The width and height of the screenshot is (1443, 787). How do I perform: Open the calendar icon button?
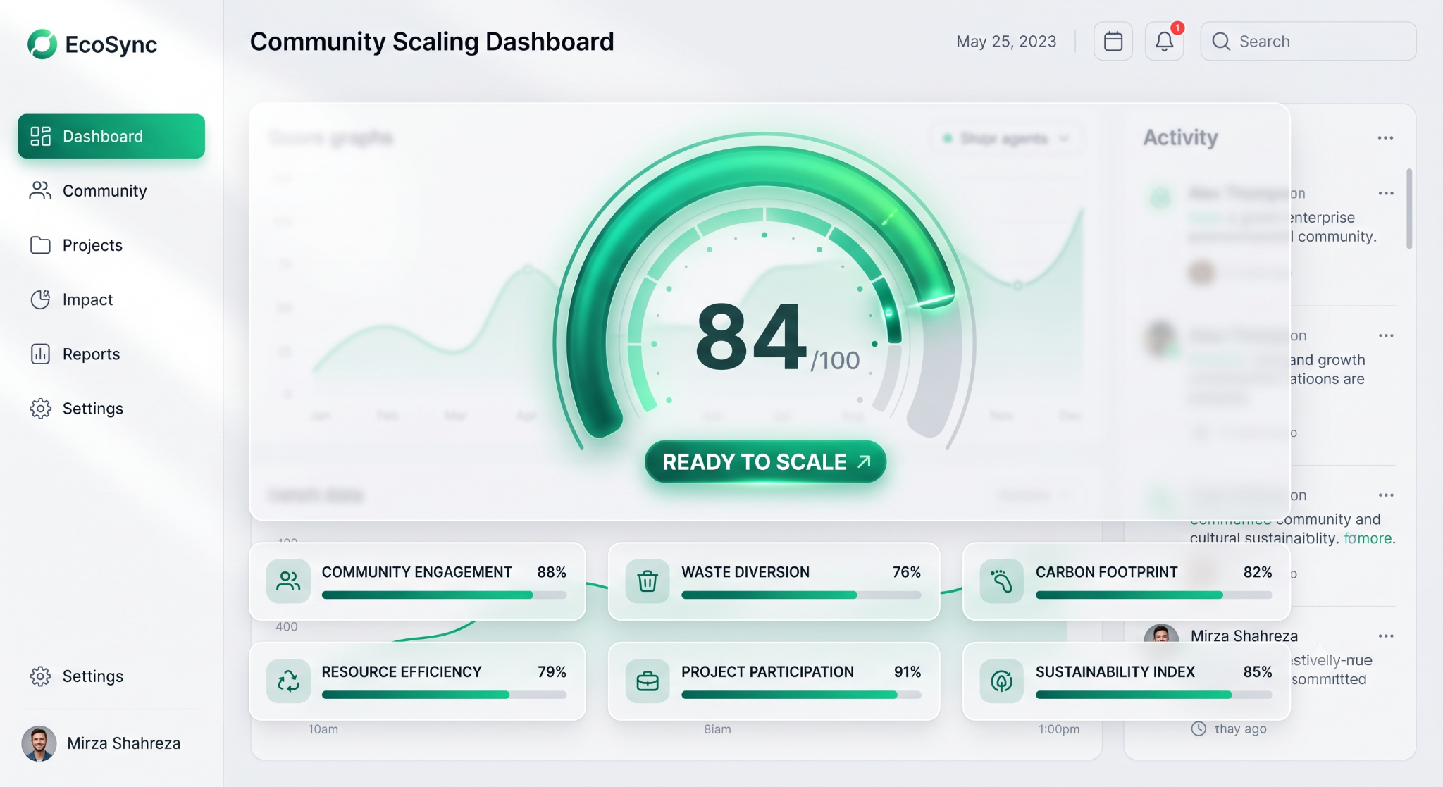point(1113,41)
